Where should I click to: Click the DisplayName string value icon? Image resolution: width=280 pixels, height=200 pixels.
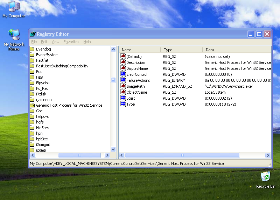pos(123,68)
